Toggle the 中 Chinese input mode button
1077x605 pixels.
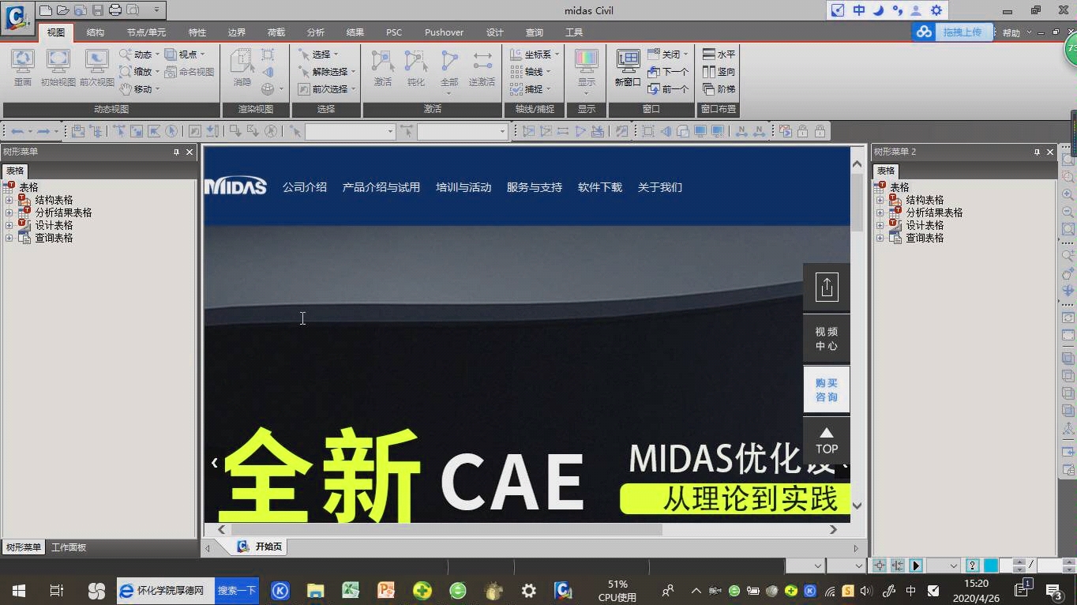pyautogui.click(x=859, y=10)
